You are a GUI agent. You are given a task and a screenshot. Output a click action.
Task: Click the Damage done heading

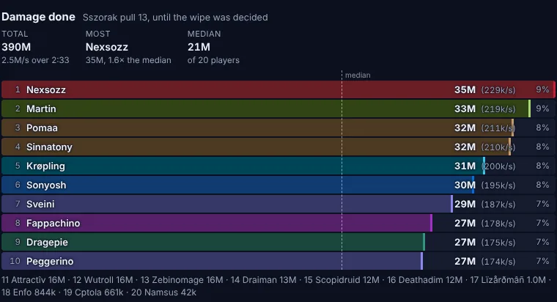coord(38,17)
